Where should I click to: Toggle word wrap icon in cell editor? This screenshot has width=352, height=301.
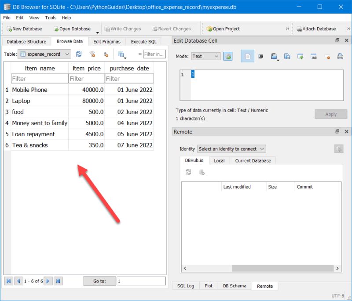coord(260,56)
